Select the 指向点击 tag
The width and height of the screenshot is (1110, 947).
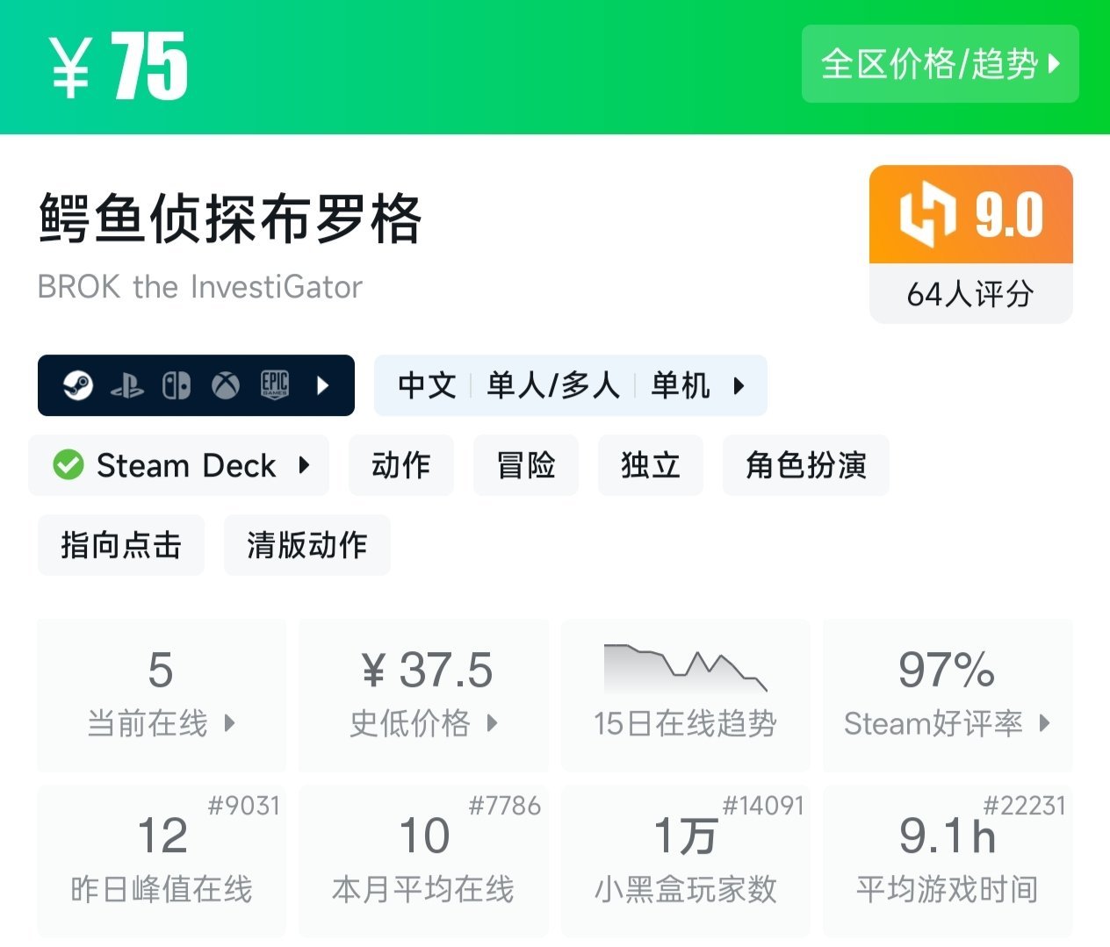121,545
